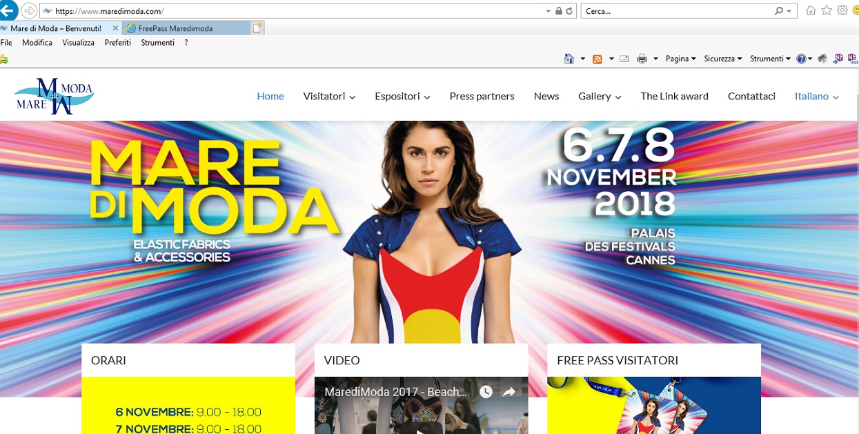Click the add-to-favorites bar star icon
The height and width of the screenshot is (434, 859).
coord(4,59)
